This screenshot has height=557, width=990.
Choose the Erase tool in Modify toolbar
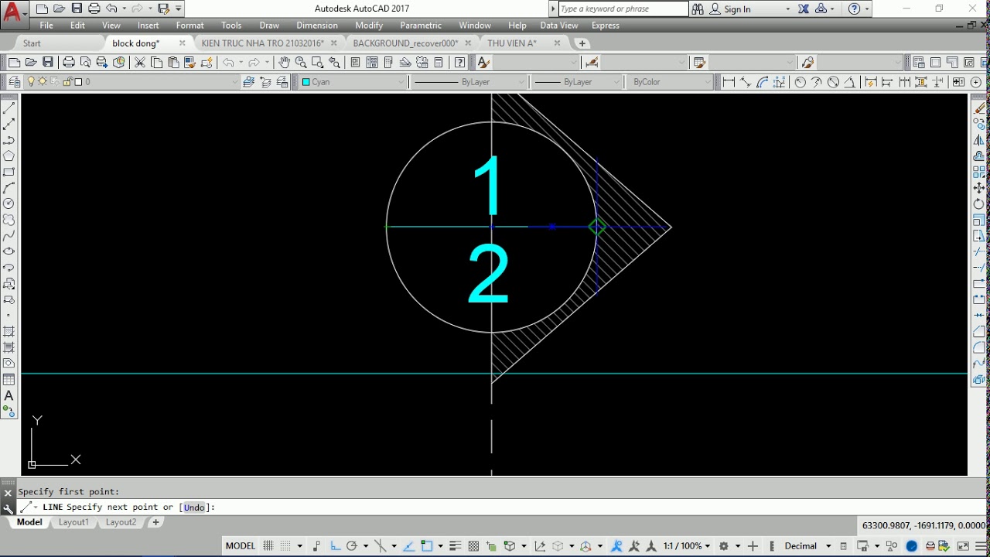979,108
